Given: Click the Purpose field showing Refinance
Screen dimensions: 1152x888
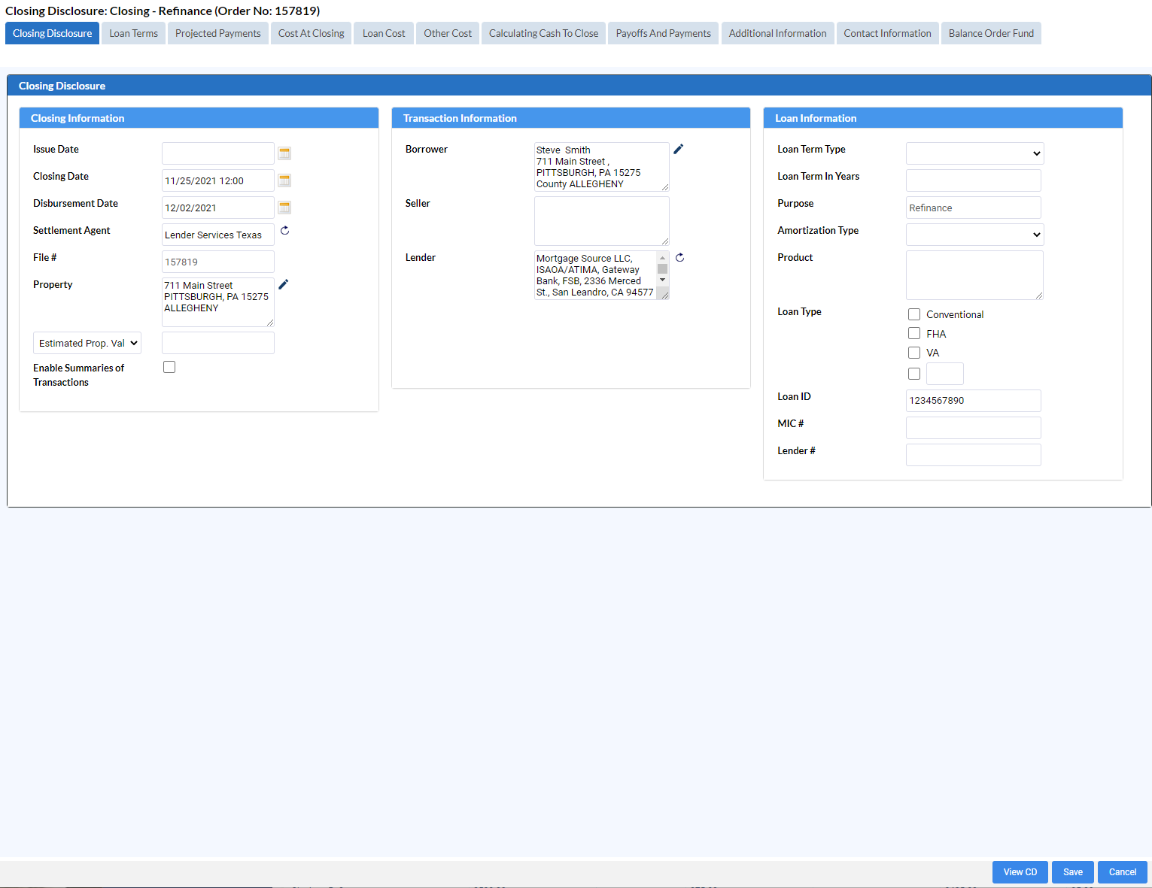Looking at the screenshot, I should (974, 208).
